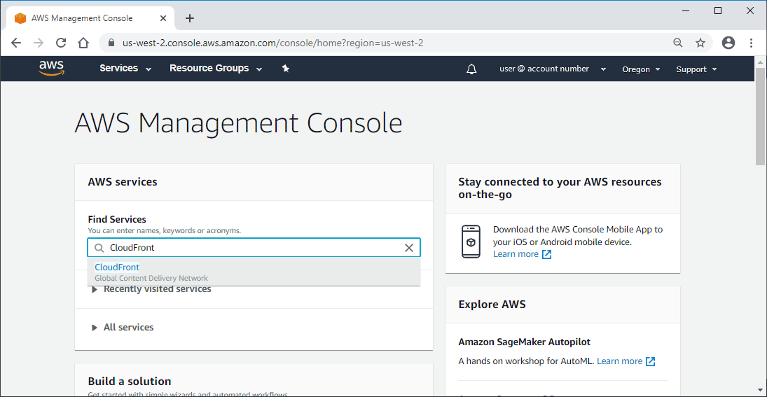Expand Recently visited services
This screenshot has width=767, height=397.
151,289
